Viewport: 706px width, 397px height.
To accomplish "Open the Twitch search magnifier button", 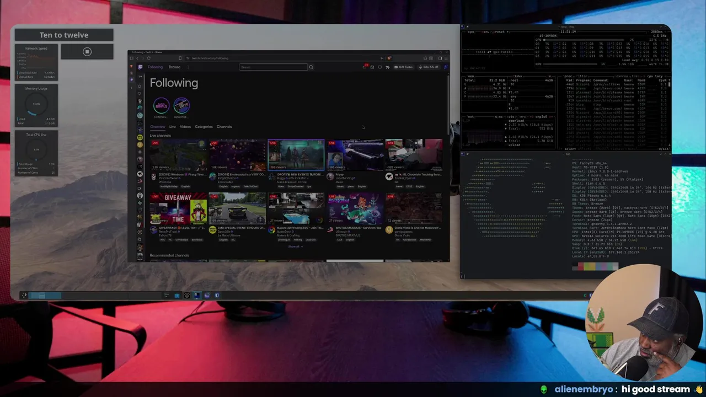I will pyautogui.click(x=311, y=67).
